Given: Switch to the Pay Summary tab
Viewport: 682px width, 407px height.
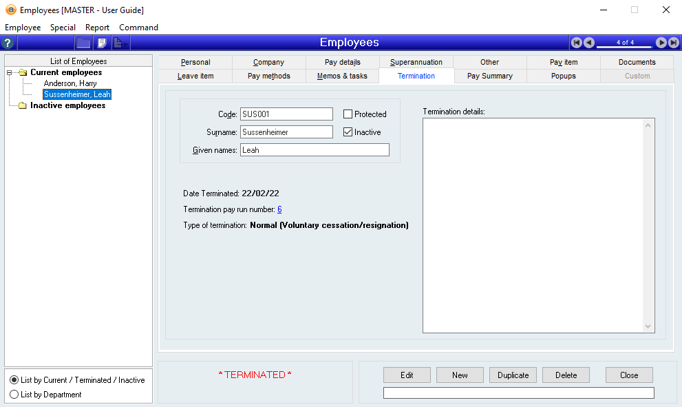Looking at the screenshot, I should pyautogui.click(x=489, y=76).
